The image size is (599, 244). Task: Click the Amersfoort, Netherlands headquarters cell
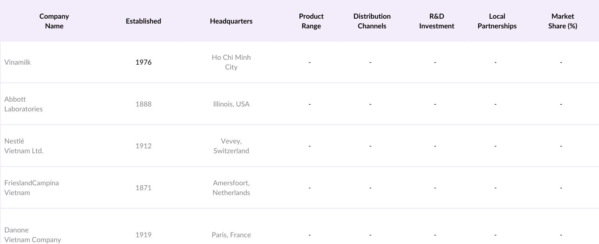(x=231, y=188)
